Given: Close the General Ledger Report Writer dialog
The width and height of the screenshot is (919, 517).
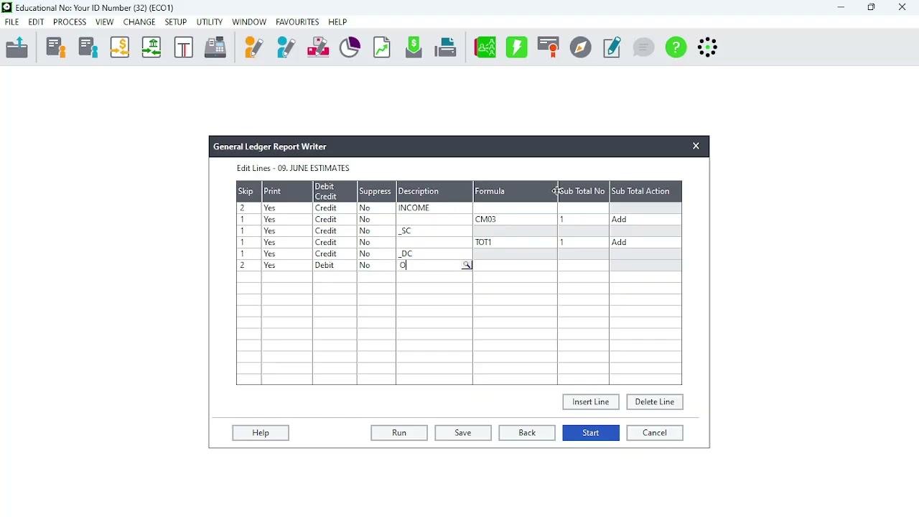Looking at the screenshot, I should (696, 146).
